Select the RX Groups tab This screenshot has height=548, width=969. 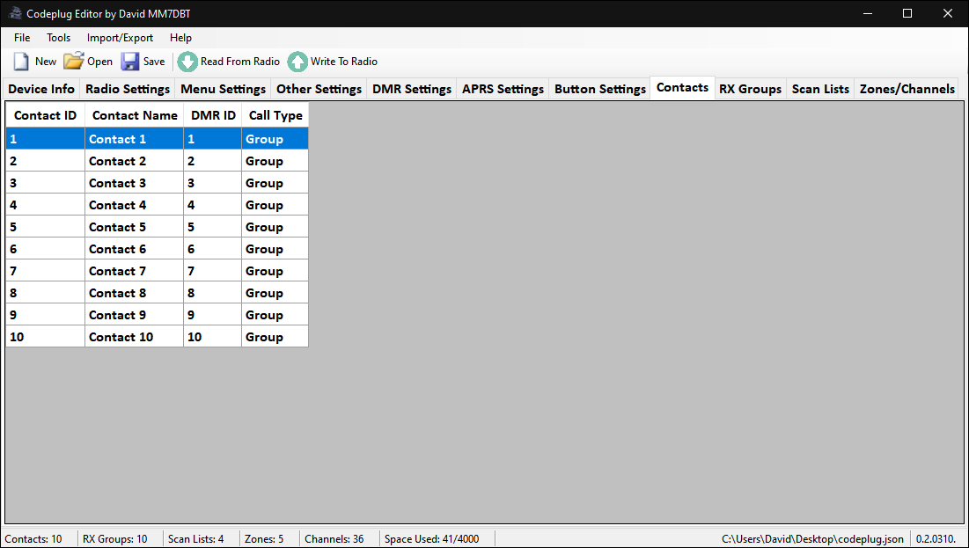750,89
